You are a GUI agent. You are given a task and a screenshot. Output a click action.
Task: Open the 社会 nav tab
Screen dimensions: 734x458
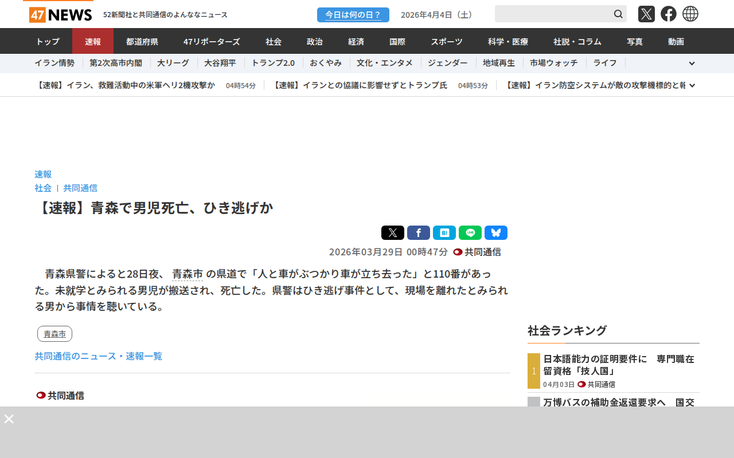[274, 41]
